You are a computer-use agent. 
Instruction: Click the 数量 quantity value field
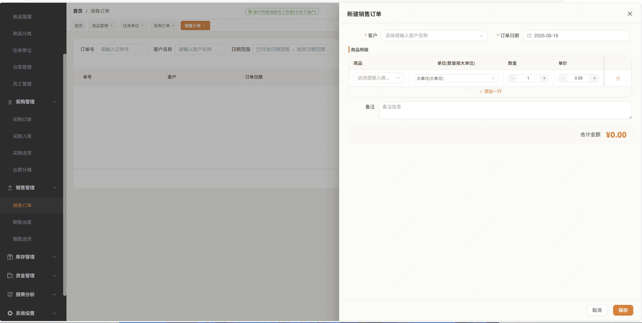(x=528, y=78)
